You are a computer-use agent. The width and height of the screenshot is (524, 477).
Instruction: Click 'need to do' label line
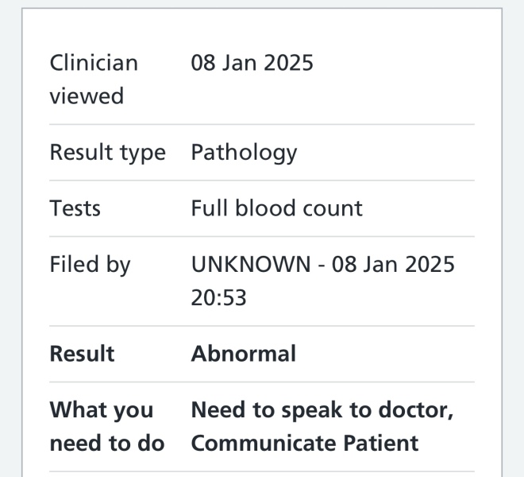point(106,443)
